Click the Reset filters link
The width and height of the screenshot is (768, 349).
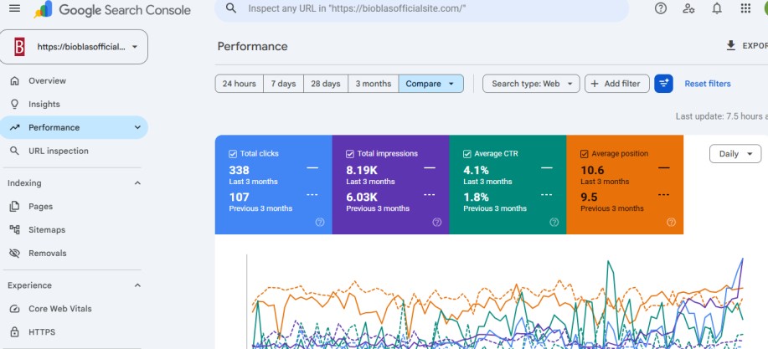[707, 84]
